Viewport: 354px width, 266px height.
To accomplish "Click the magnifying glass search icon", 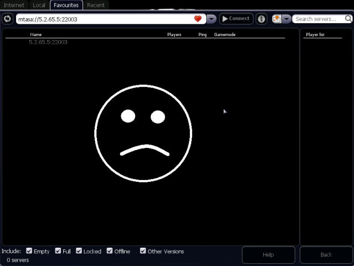I will [348, 19].
